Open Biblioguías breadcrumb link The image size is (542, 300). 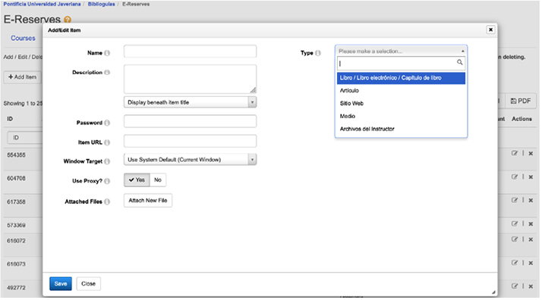coord(101,4)
